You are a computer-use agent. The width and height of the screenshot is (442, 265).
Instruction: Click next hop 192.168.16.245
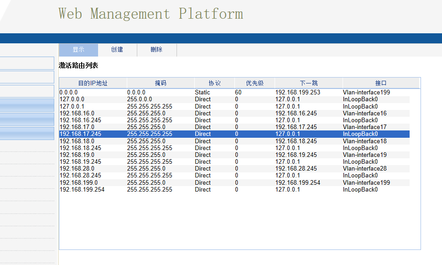click(296, 113)
